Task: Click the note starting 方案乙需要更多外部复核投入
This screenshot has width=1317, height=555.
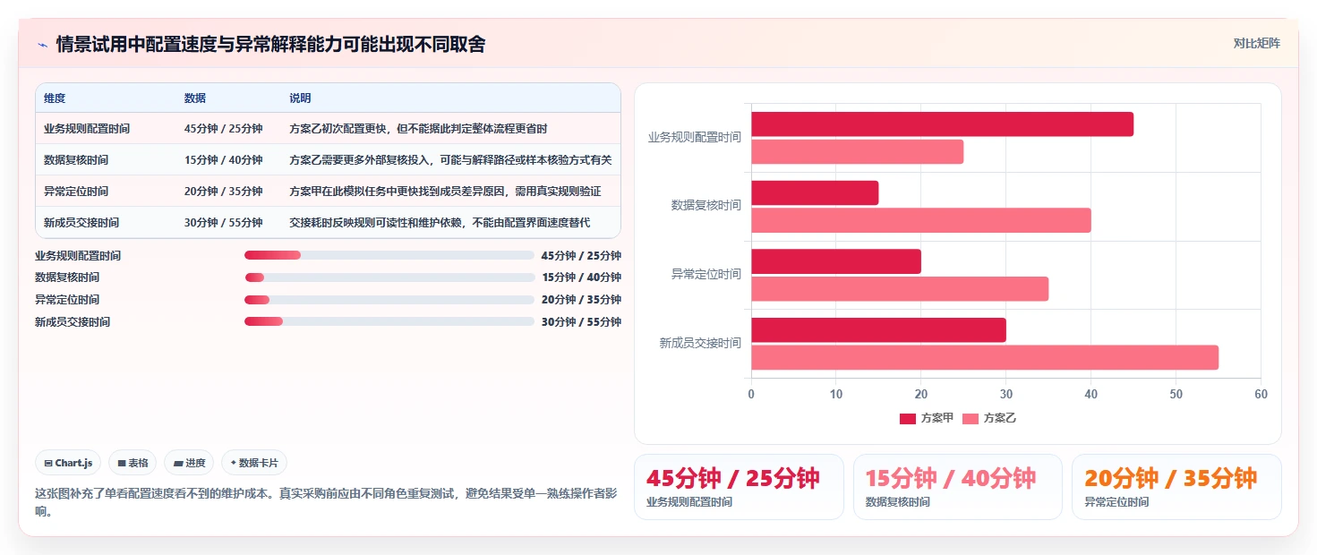Action: tap(450, 160)
